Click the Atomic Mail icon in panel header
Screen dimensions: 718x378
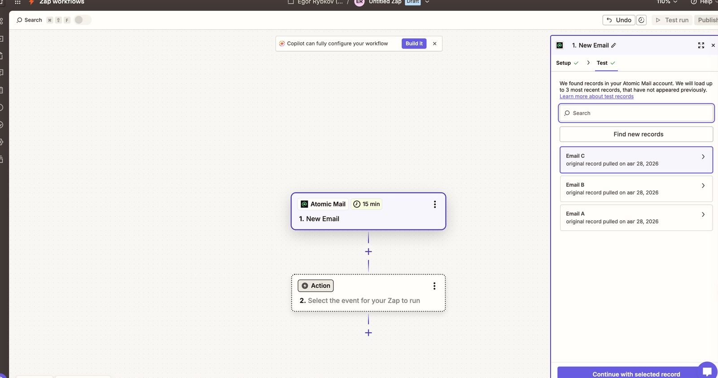[560, 45]
